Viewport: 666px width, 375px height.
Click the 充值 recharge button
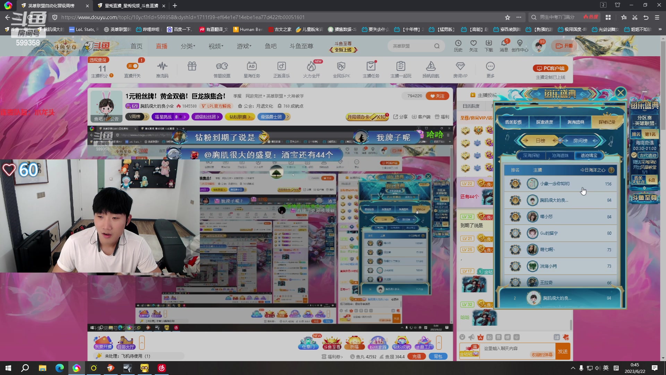417,357
